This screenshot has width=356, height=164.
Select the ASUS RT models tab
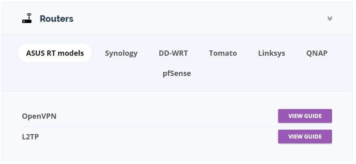pyautogui.click(x=55, y=53)
